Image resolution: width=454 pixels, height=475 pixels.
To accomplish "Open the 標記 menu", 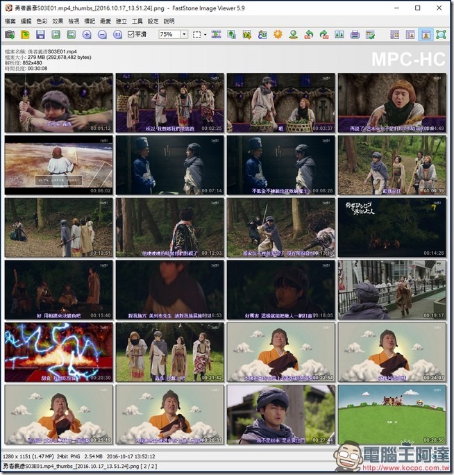I will click(90, 21).
